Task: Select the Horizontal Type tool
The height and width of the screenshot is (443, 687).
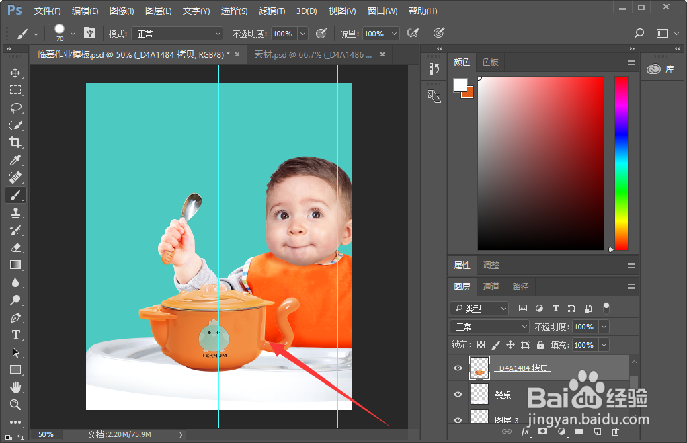Action: 15,335
